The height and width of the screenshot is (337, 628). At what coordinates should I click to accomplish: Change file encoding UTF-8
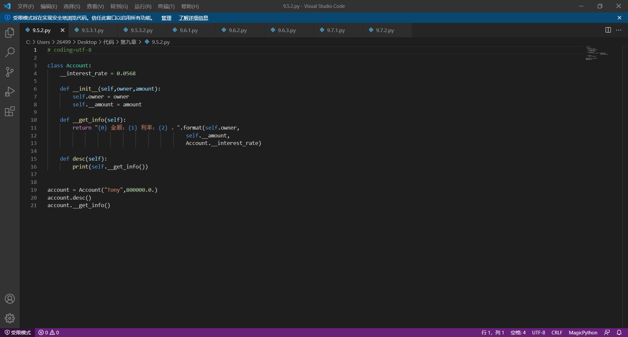[x=538, y=332]
